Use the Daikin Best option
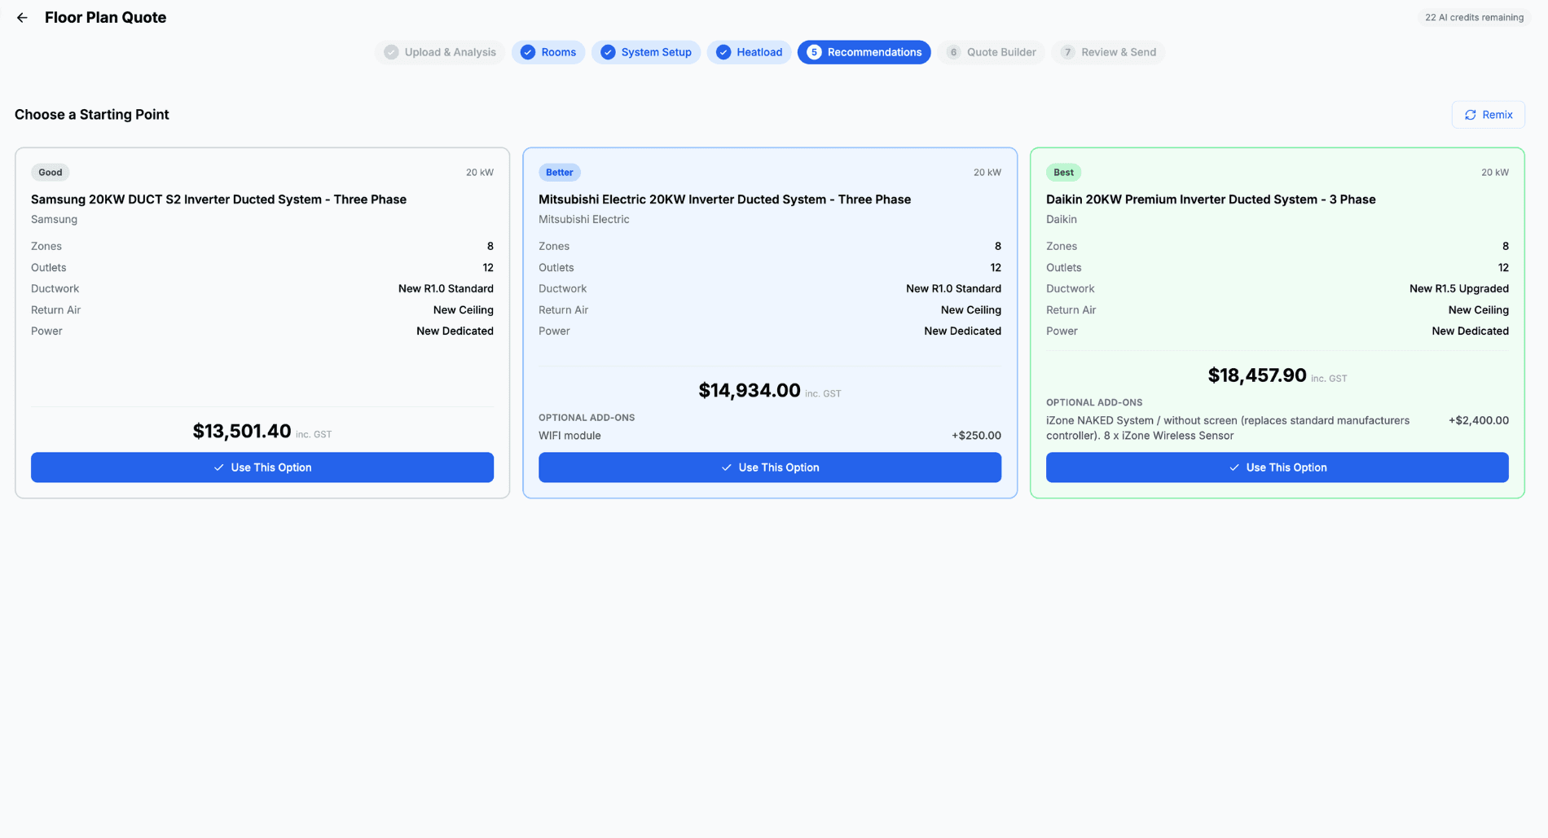Screen dimensions: 1548x838 [1277, 467]
